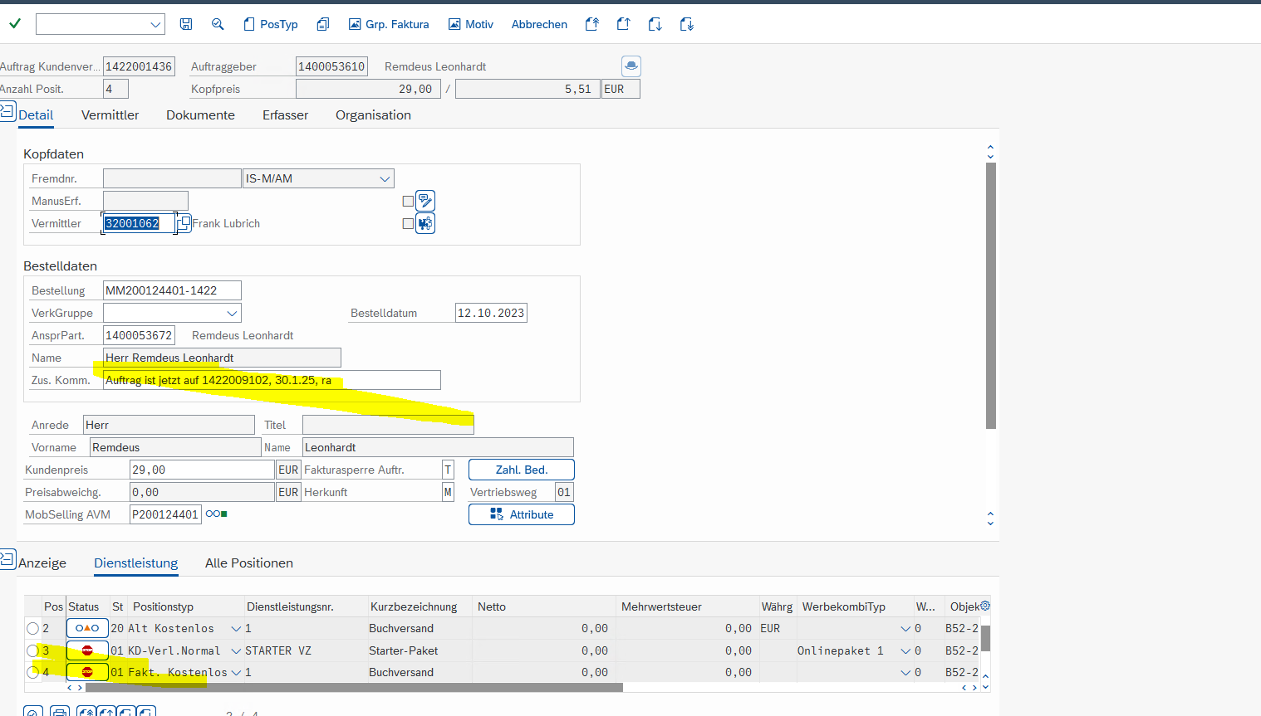
Task: Click the status icon for position 2
Action: [87, 628]
